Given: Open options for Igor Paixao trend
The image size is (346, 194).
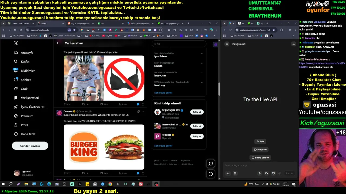Looking at the screenshot, I should (x=202, y=54).
